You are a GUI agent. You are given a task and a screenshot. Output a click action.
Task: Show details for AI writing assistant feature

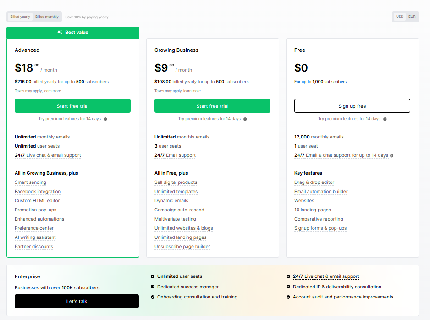[x=35, y=237]
